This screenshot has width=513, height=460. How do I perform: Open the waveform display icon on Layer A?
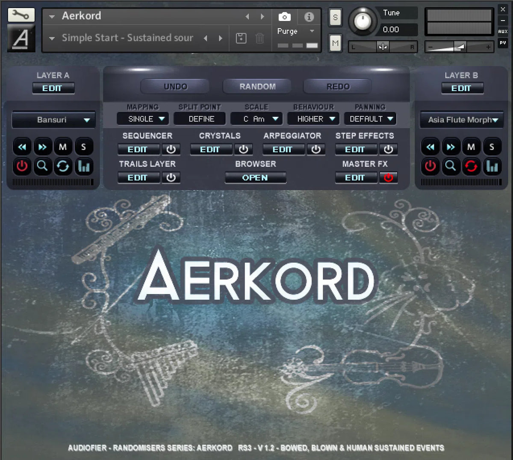(x=84, y=167)
